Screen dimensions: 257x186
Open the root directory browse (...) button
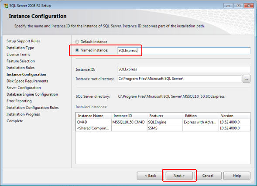247,79
